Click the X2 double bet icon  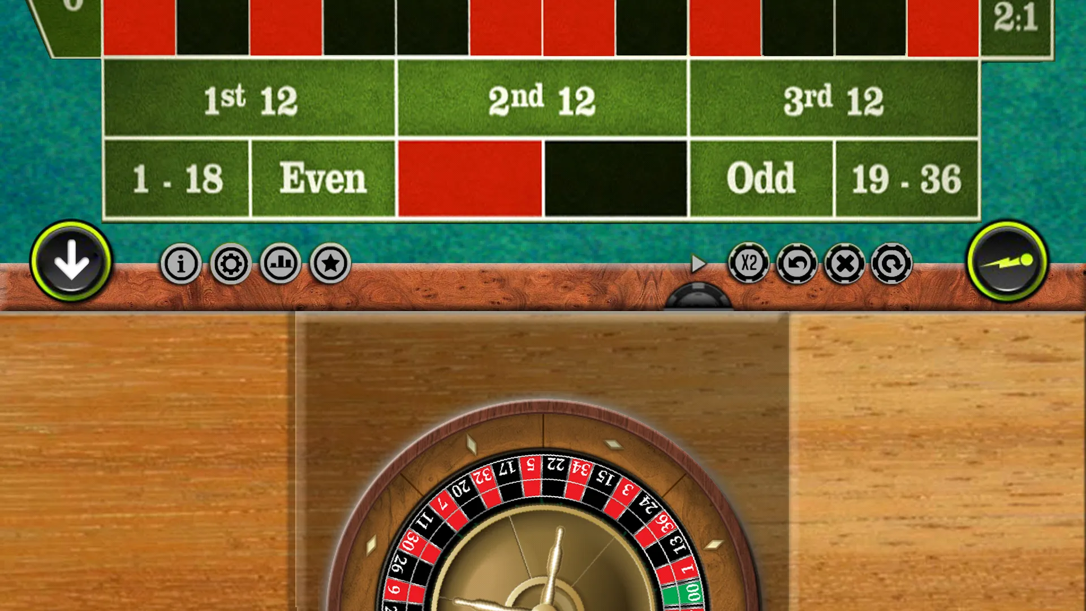coord(747,263)
